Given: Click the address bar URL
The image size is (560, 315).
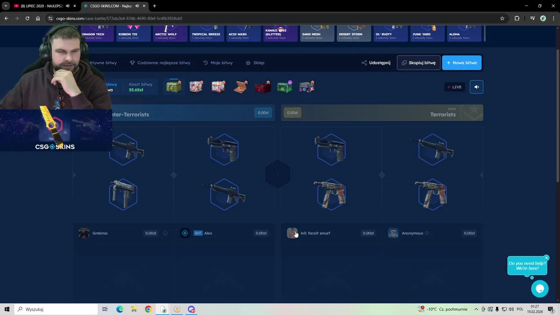Looking at the screenshot, I should coord(119,18).
